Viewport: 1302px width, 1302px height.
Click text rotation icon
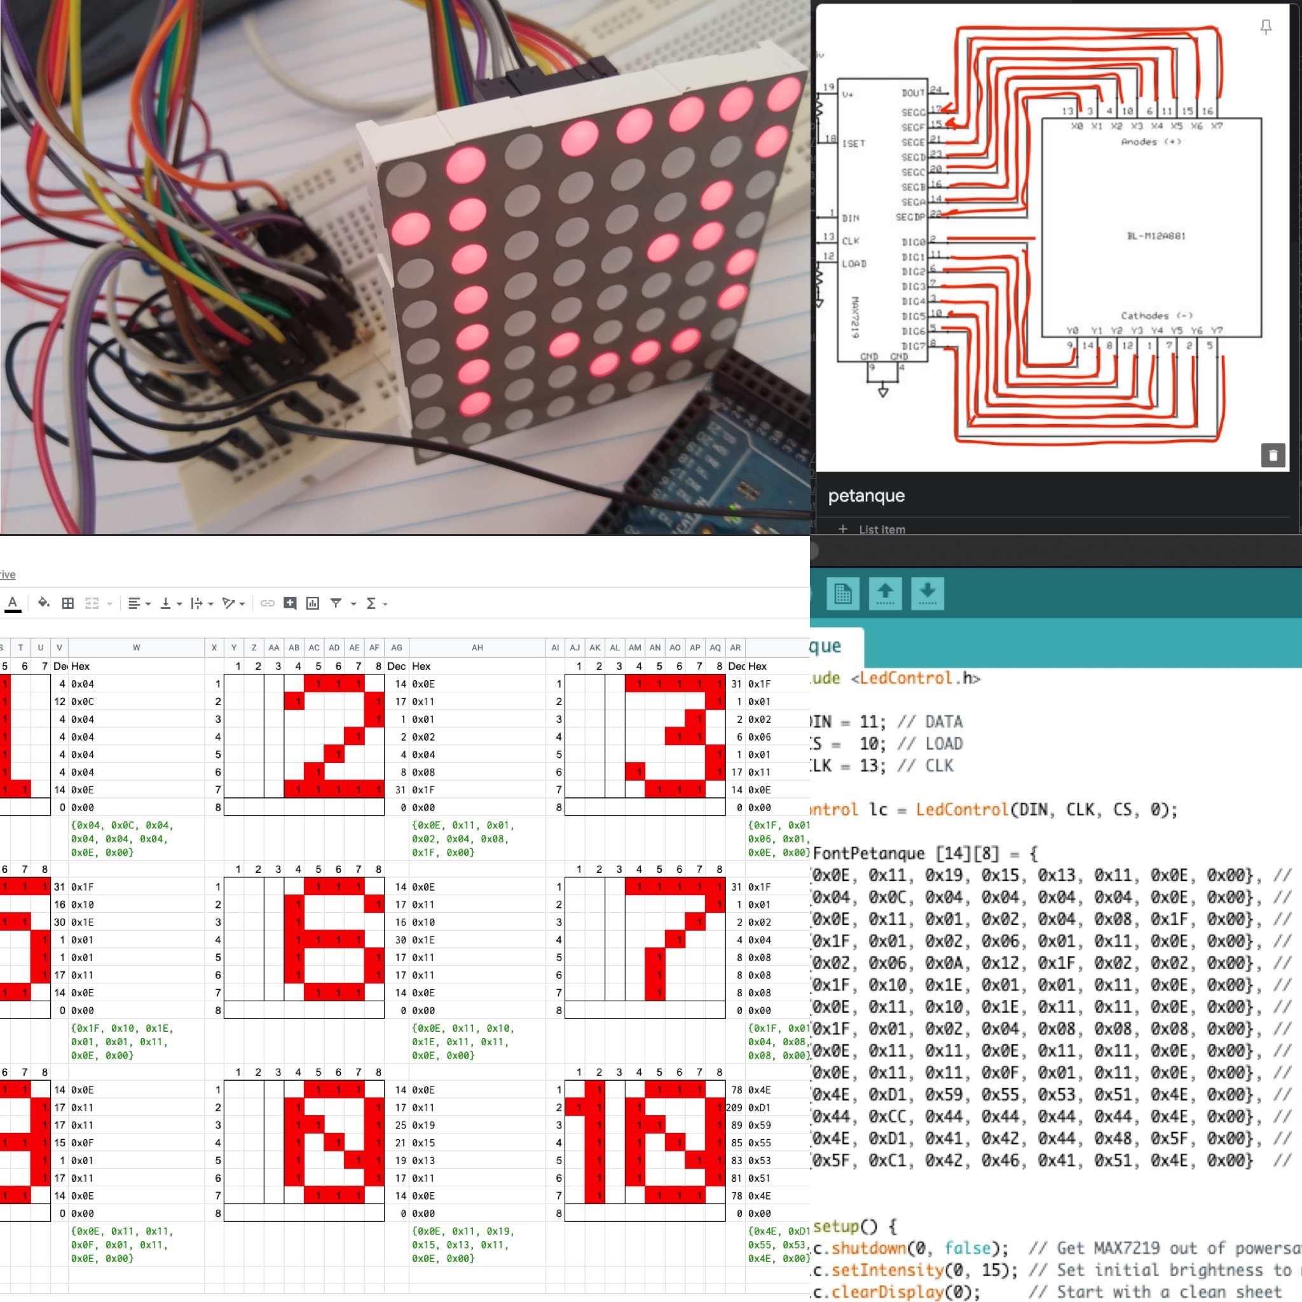228,603
